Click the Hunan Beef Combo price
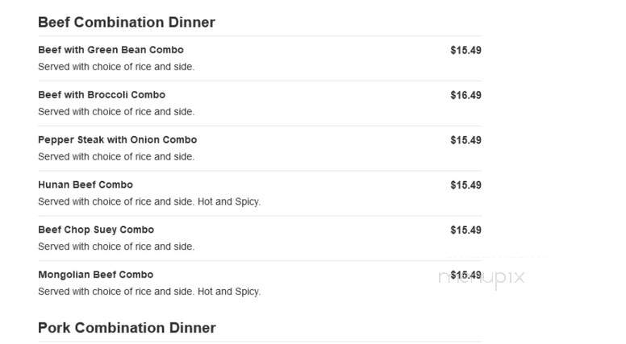Image resolution: width=626 pixels, height=344 pixels. pos(466,185)
